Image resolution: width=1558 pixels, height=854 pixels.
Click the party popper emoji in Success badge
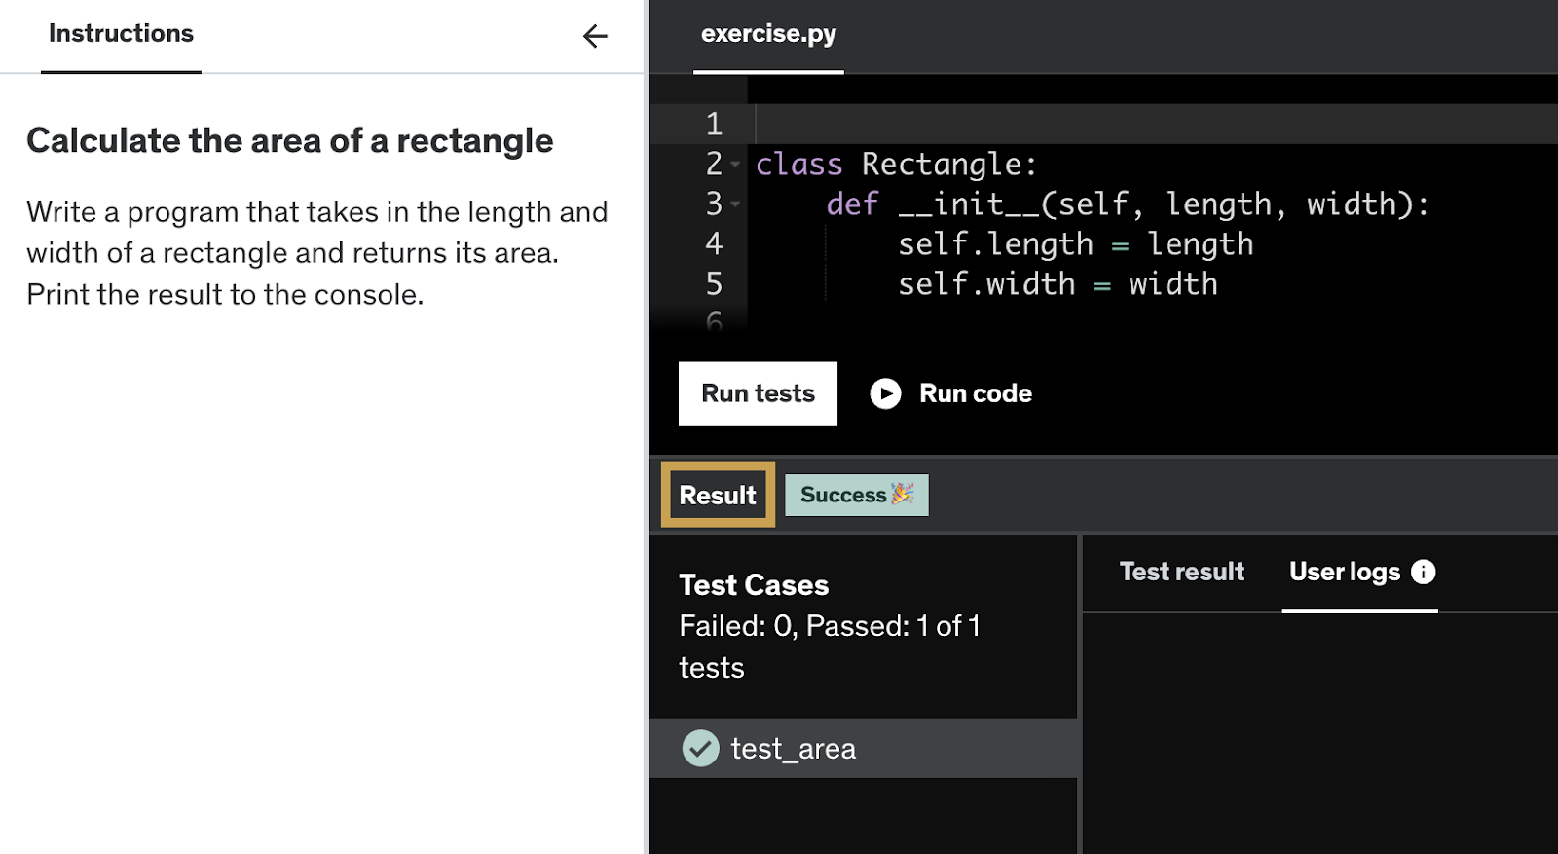902,494
